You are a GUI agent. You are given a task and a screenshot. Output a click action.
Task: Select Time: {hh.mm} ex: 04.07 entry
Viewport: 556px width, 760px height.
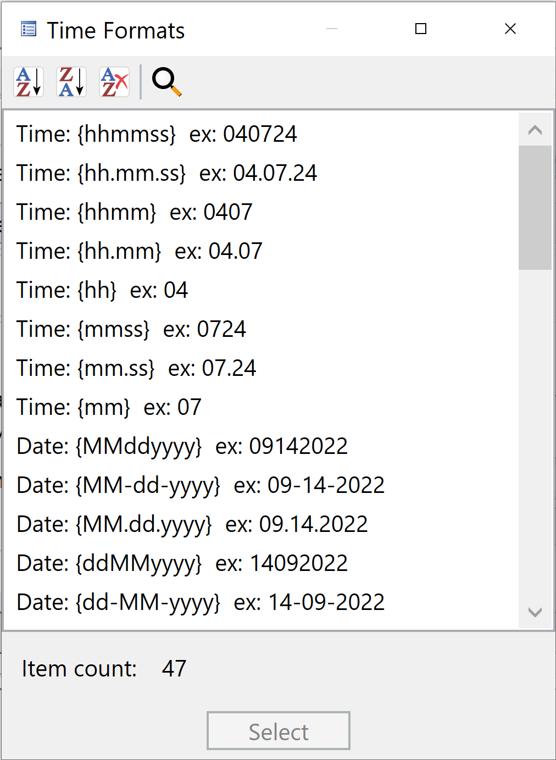click(140, 251)
